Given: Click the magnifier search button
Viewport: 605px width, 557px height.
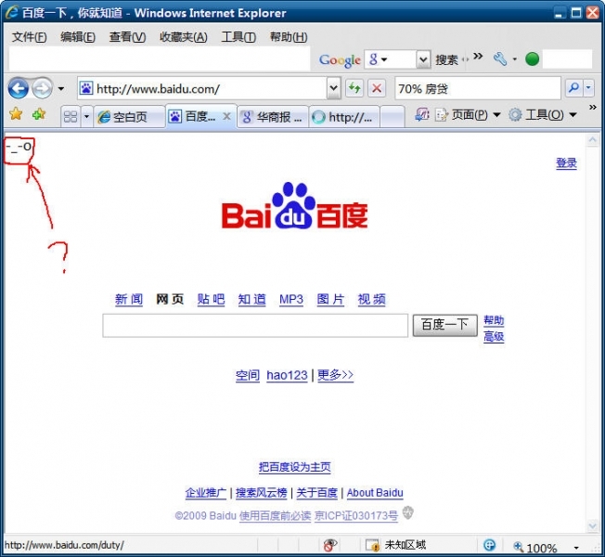Looking at the screenshot, I should click(573, 88).
